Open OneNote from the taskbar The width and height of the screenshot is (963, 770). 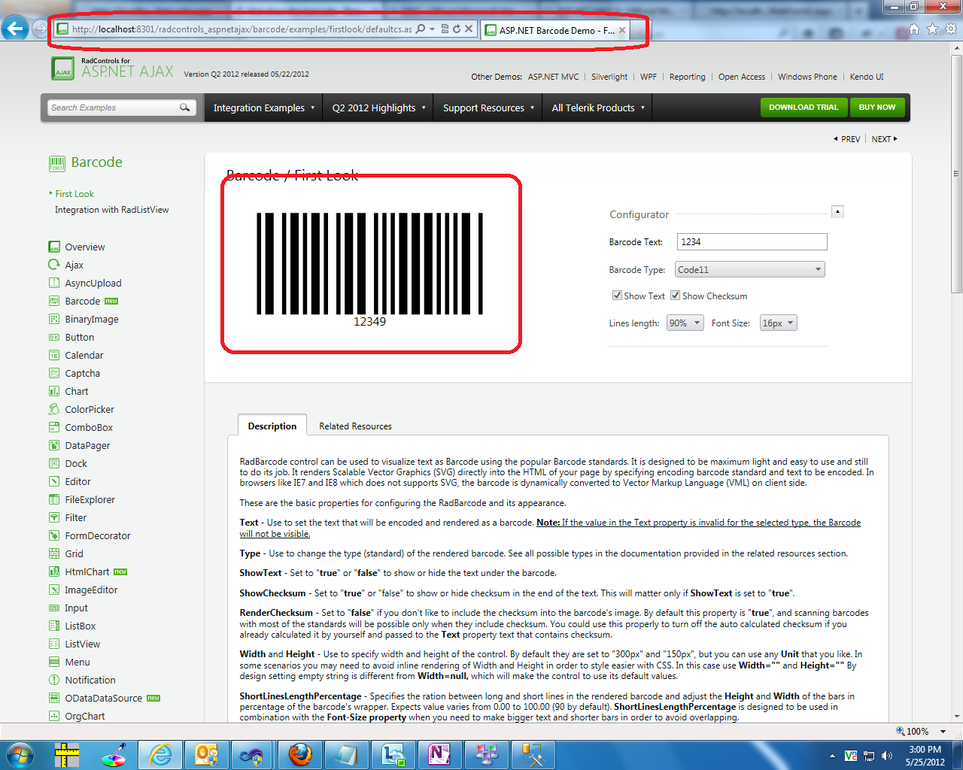point(439,754)
